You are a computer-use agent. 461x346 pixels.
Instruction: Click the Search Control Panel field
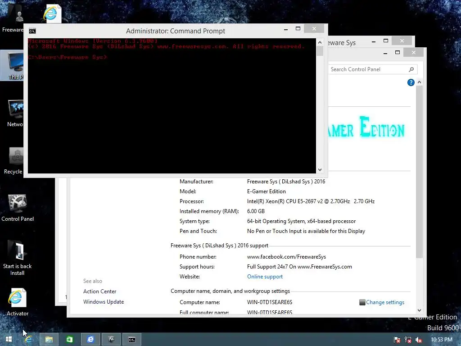[x=372, y=69]
